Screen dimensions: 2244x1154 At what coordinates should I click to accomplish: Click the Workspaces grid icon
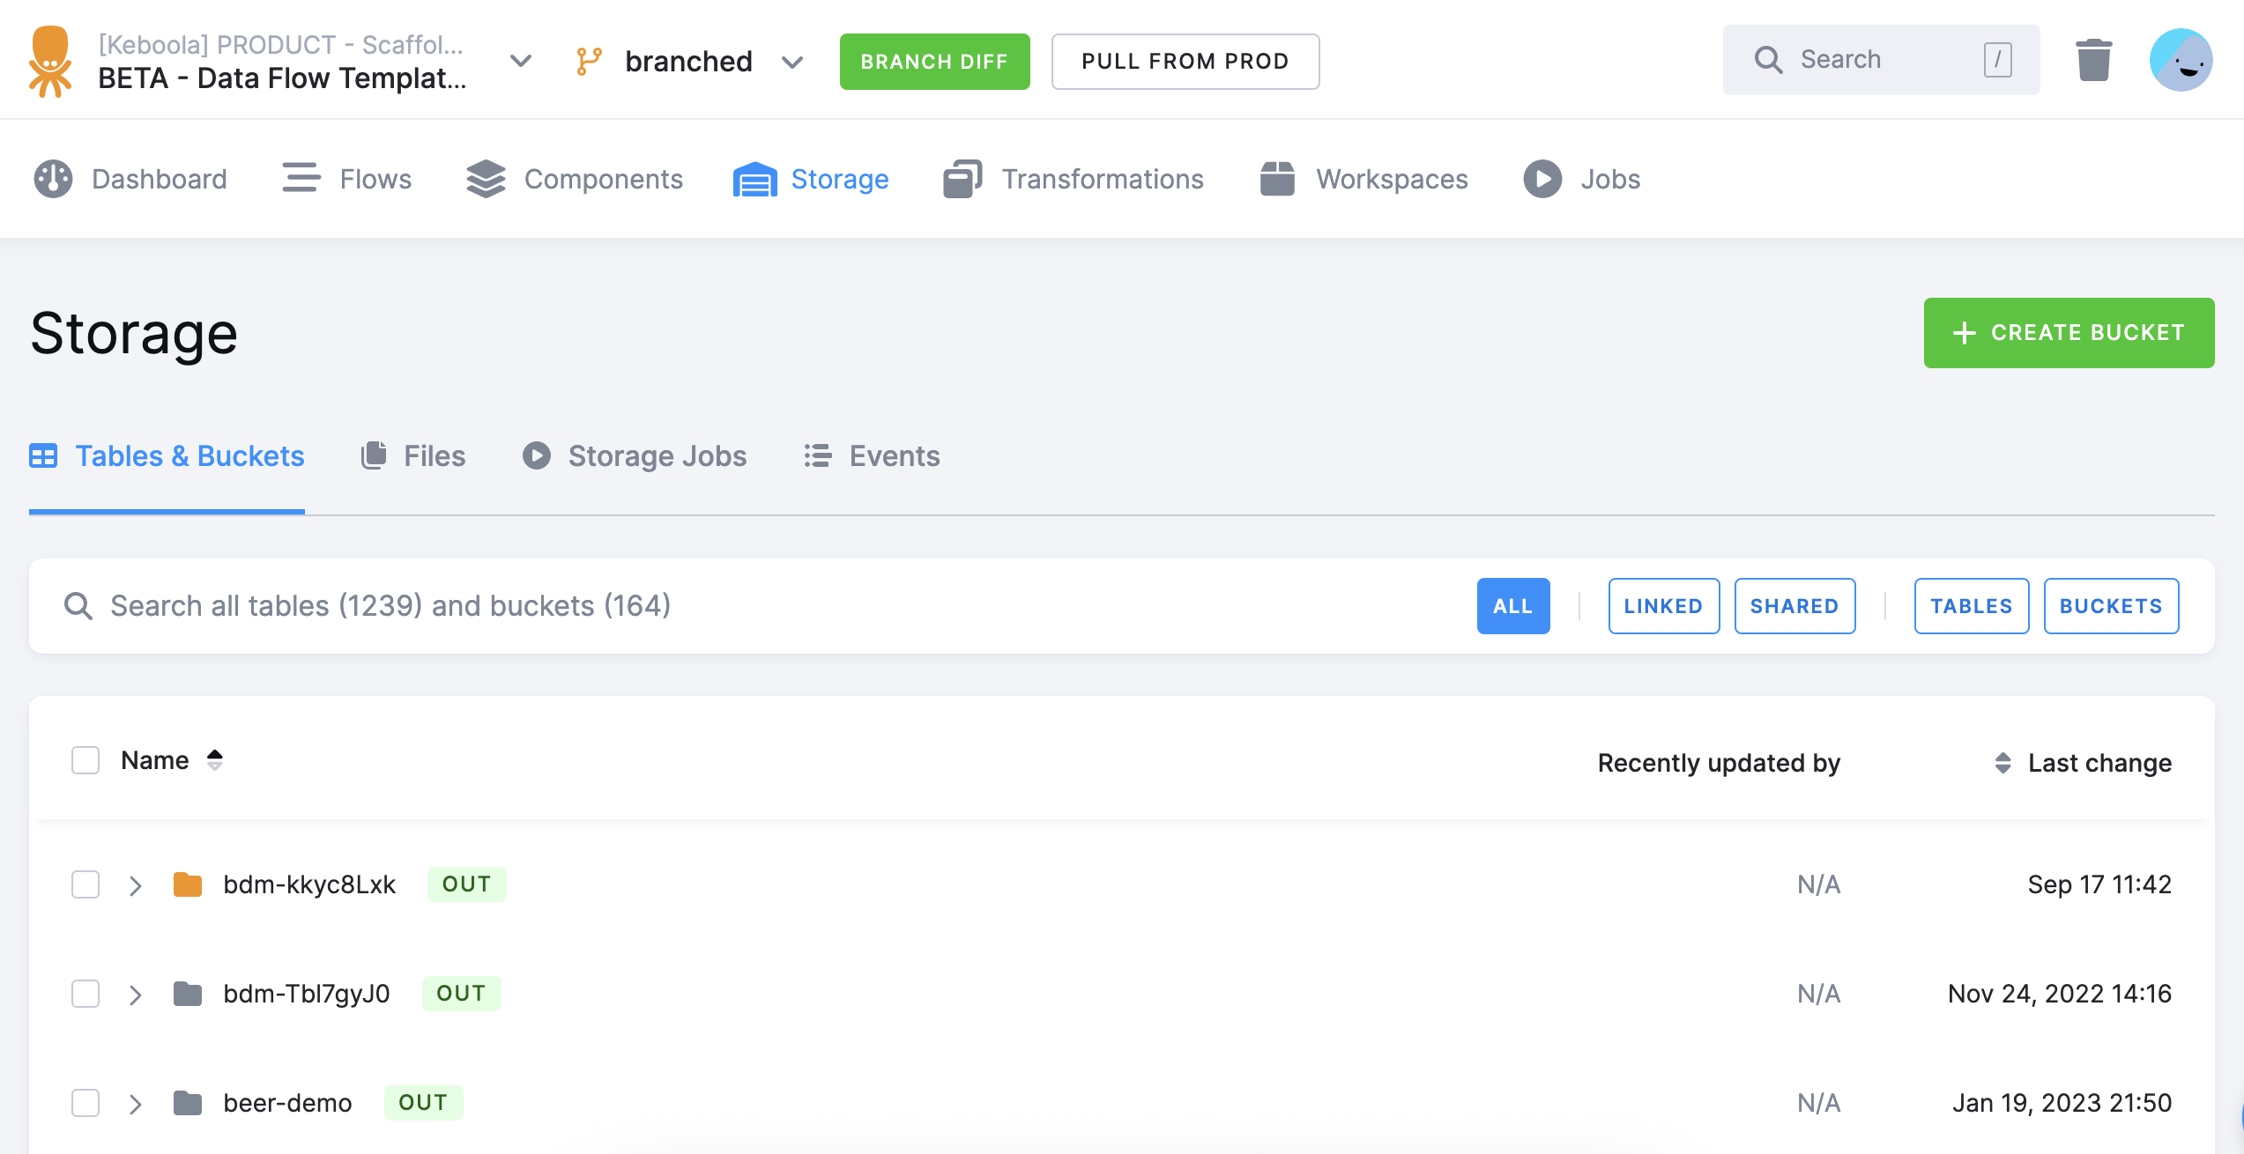point(1277,179)
